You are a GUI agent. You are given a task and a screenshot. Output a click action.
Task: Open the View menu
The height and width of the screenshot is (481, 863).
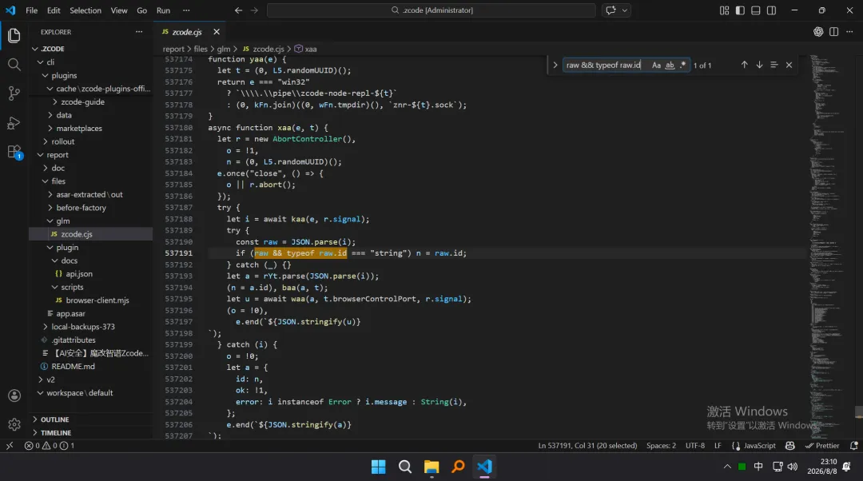(119, 10)
